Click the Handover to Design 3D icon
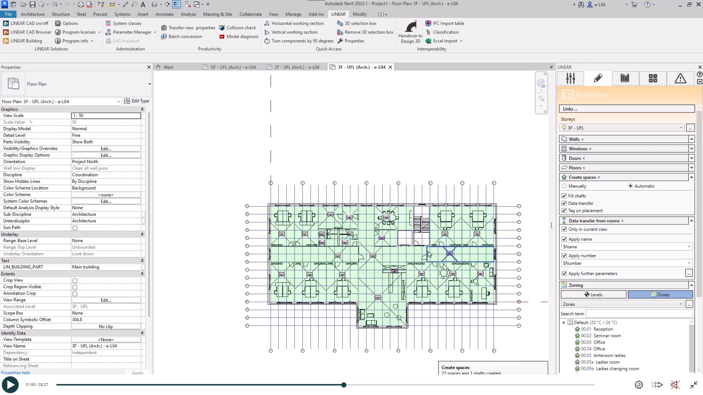The height and width of the screenshot is (395, 703). (x=410, y=27)
